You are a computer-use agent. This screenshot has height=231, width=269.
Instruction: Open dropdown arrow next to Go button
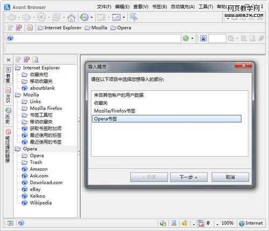193,38
